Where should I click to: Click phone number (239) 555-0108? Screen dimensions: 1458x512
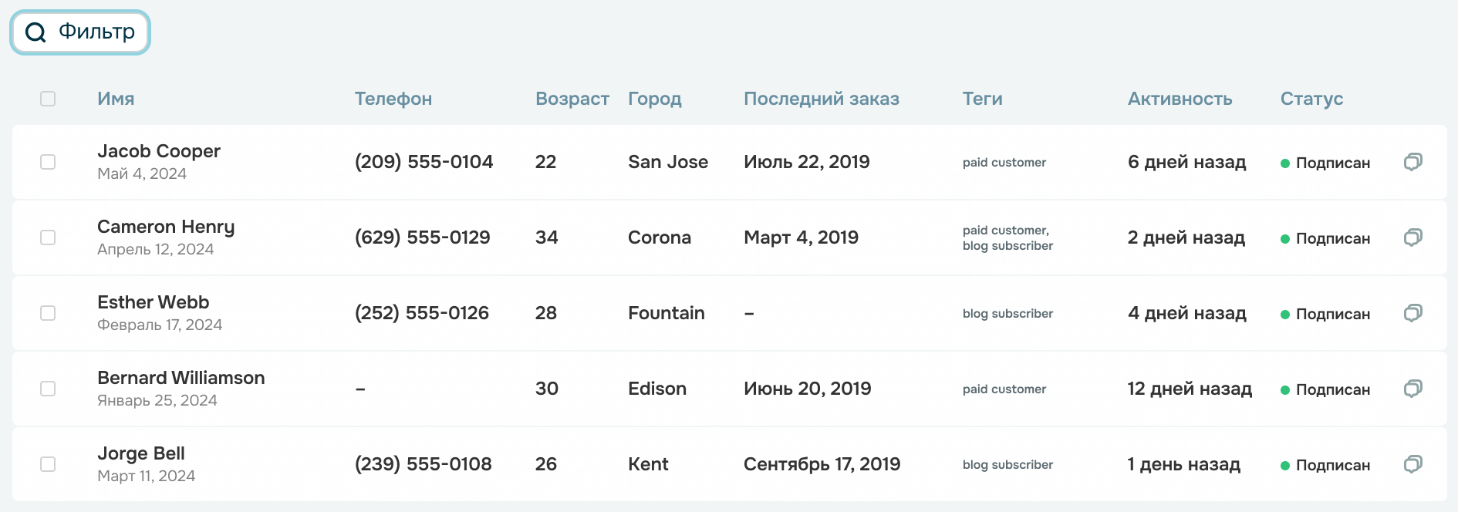424,464
